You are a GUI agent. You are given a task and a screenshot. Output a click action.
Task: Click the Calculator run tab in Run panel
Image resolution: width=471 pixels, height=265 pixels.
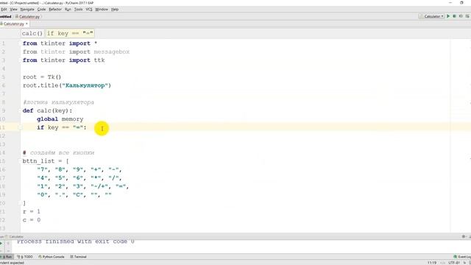click(x=15, y=237)
